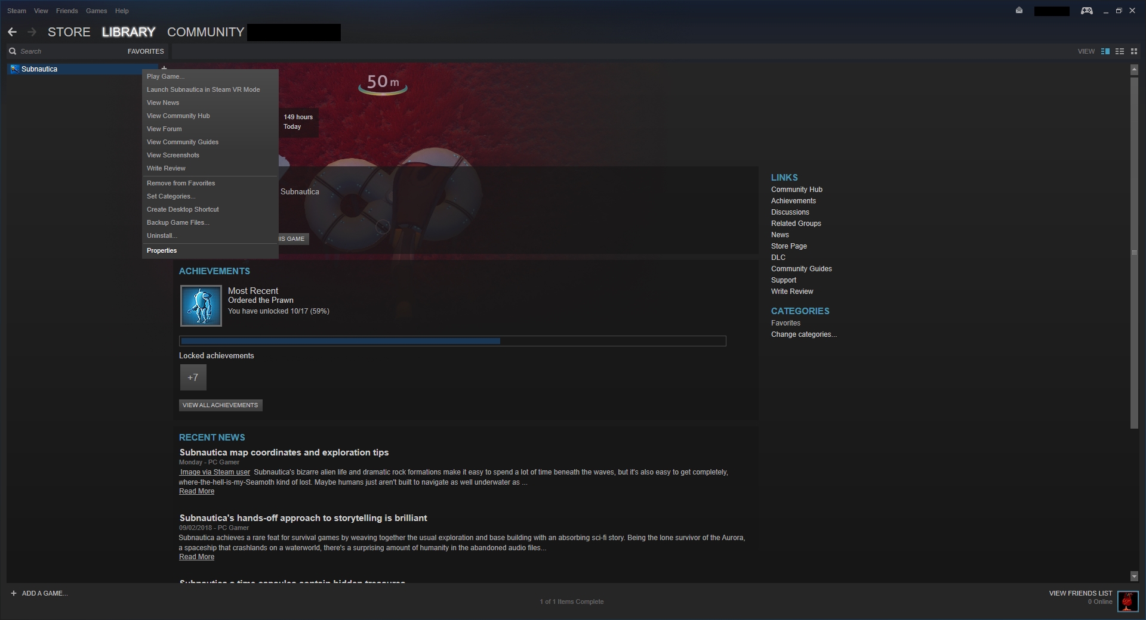1146x620 pixels.
Task: Open hands-off approach to storytelling headline
Action: click(x=303, y=518)
